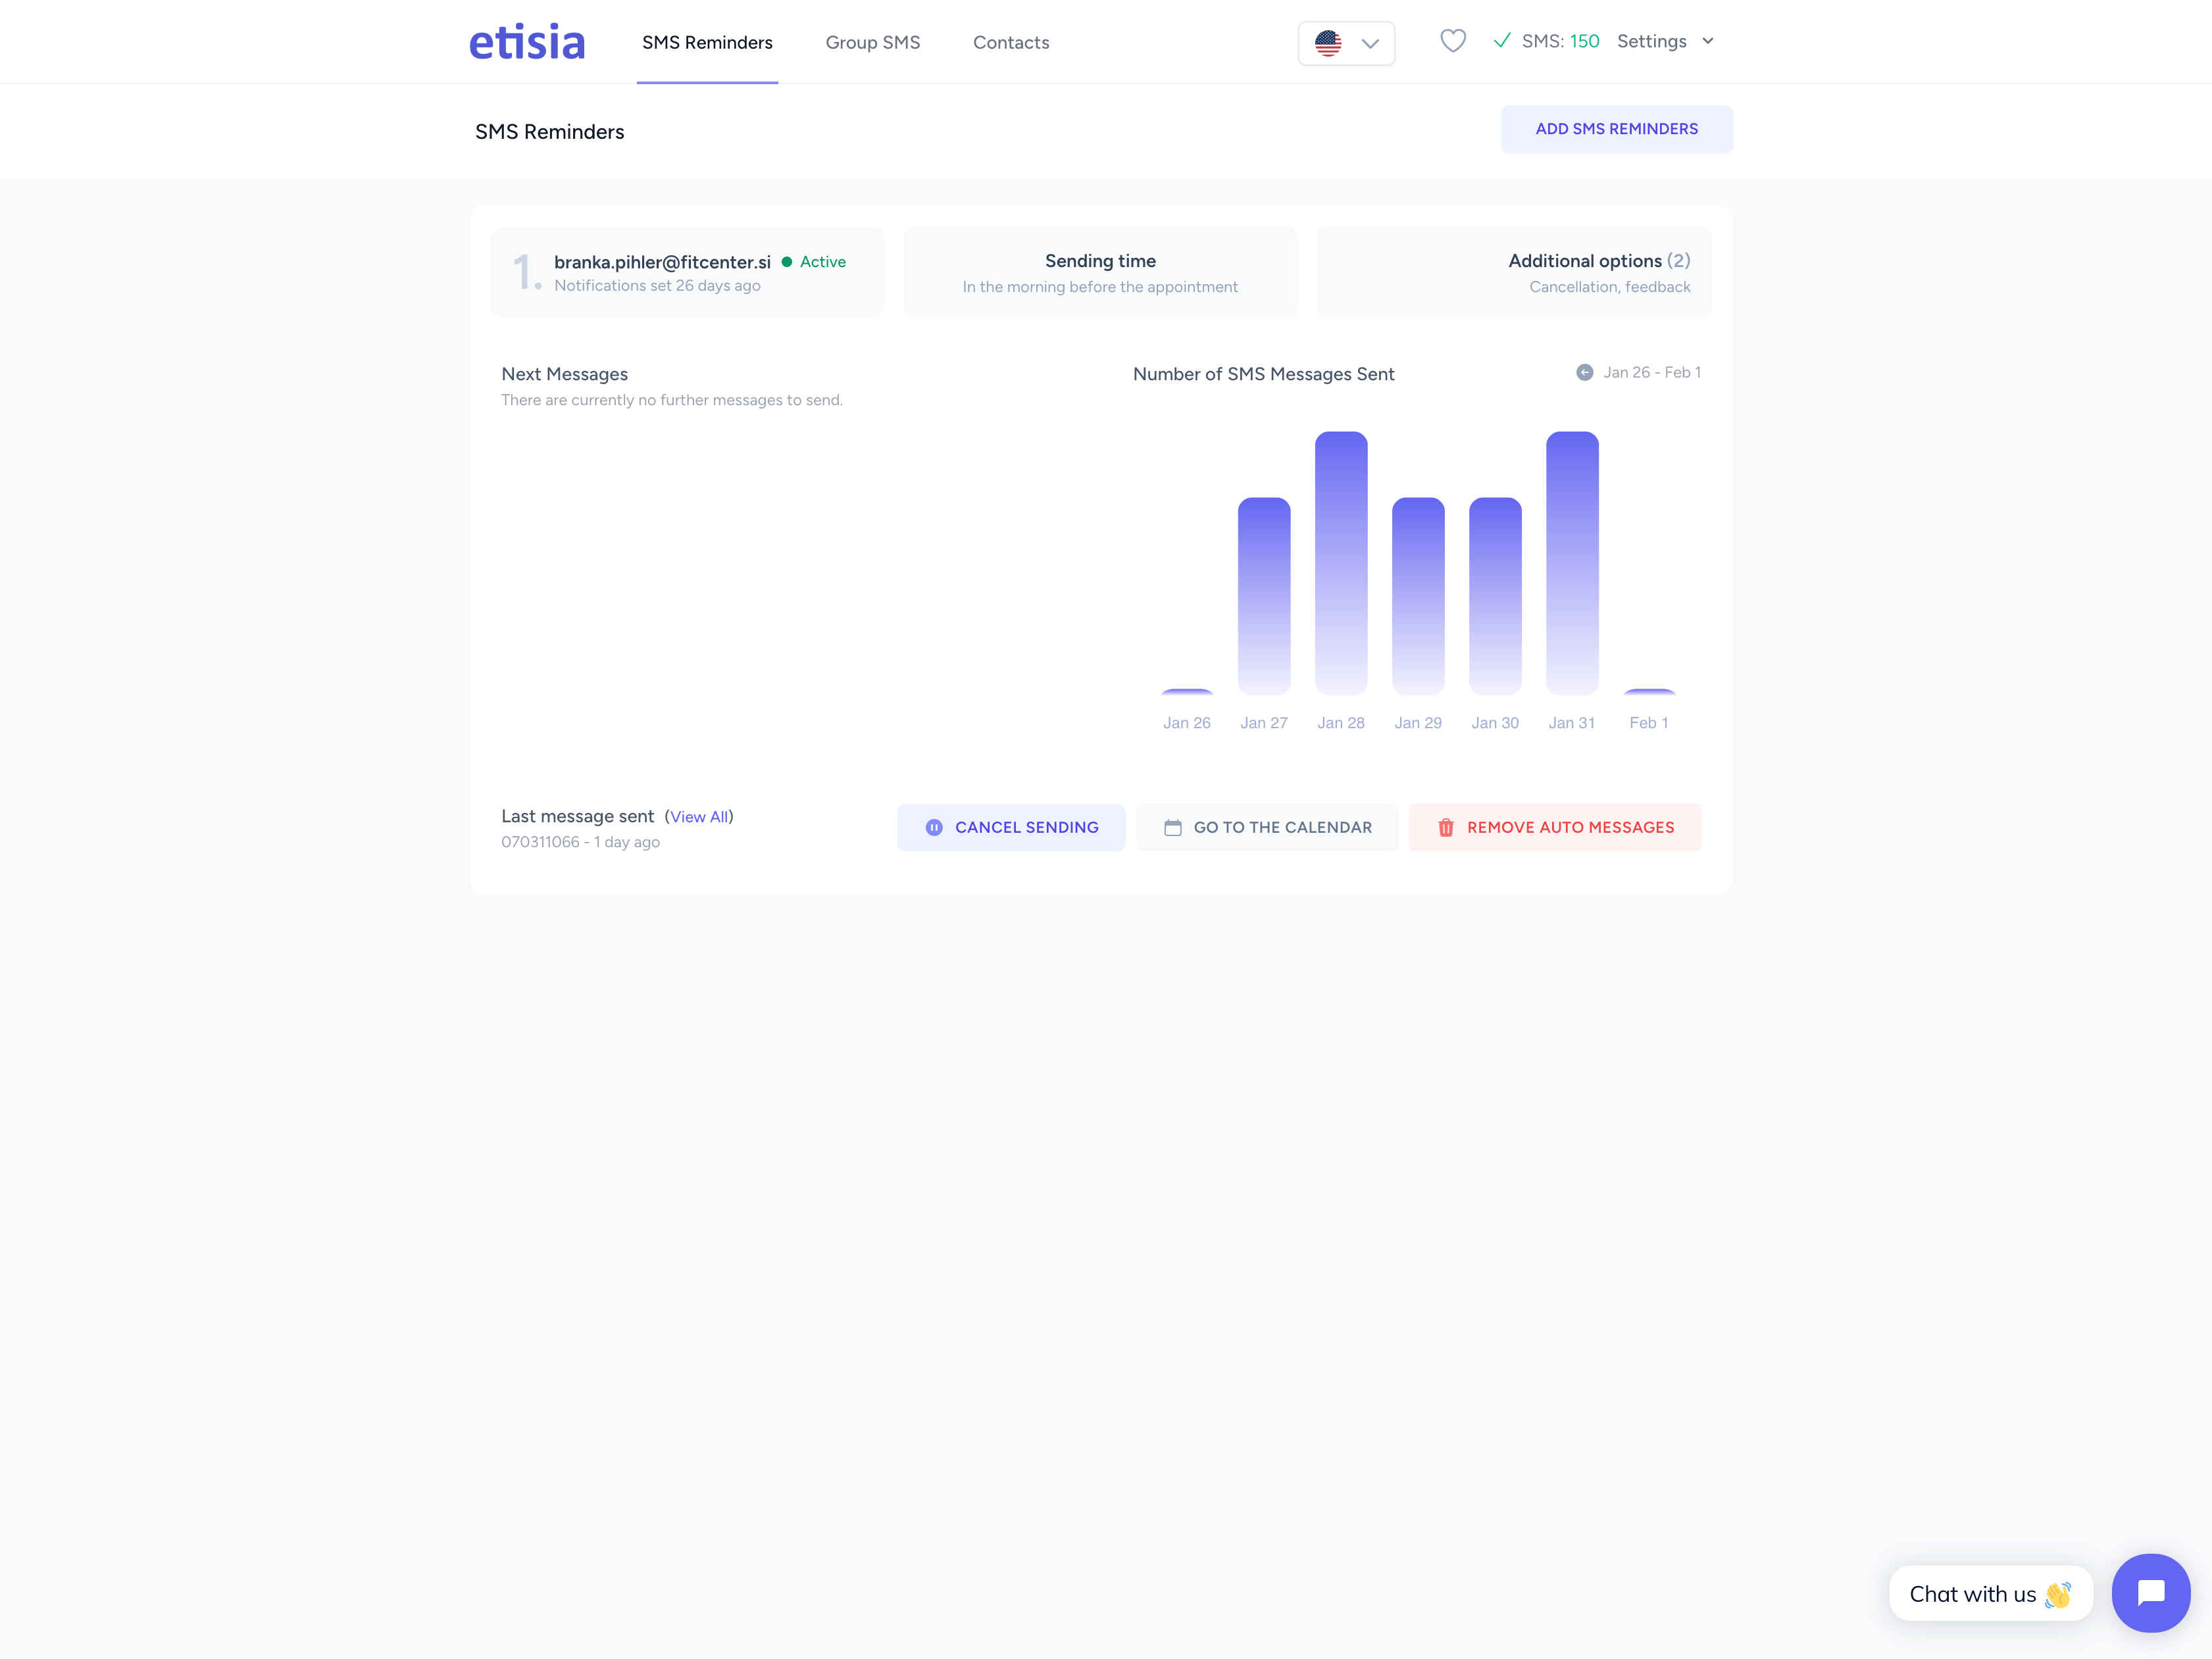Click the heart favorites icon
Viewport: 2212px width, 1659px height.
pos(1453,41)
